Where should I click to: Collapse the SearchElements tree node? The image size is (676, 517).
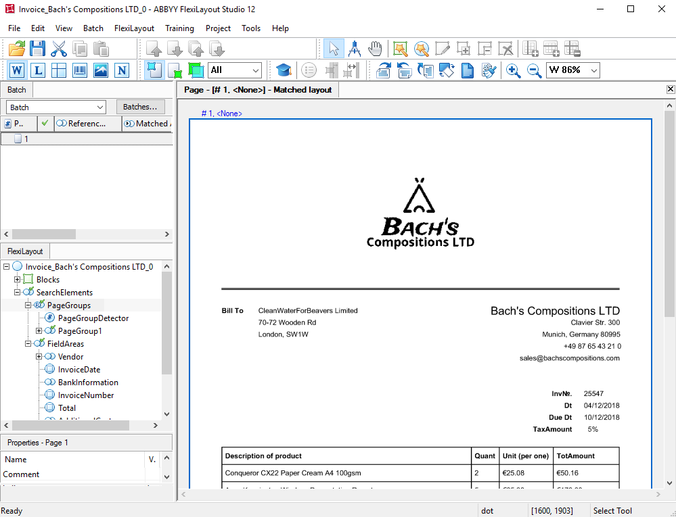tap(17, 293)
